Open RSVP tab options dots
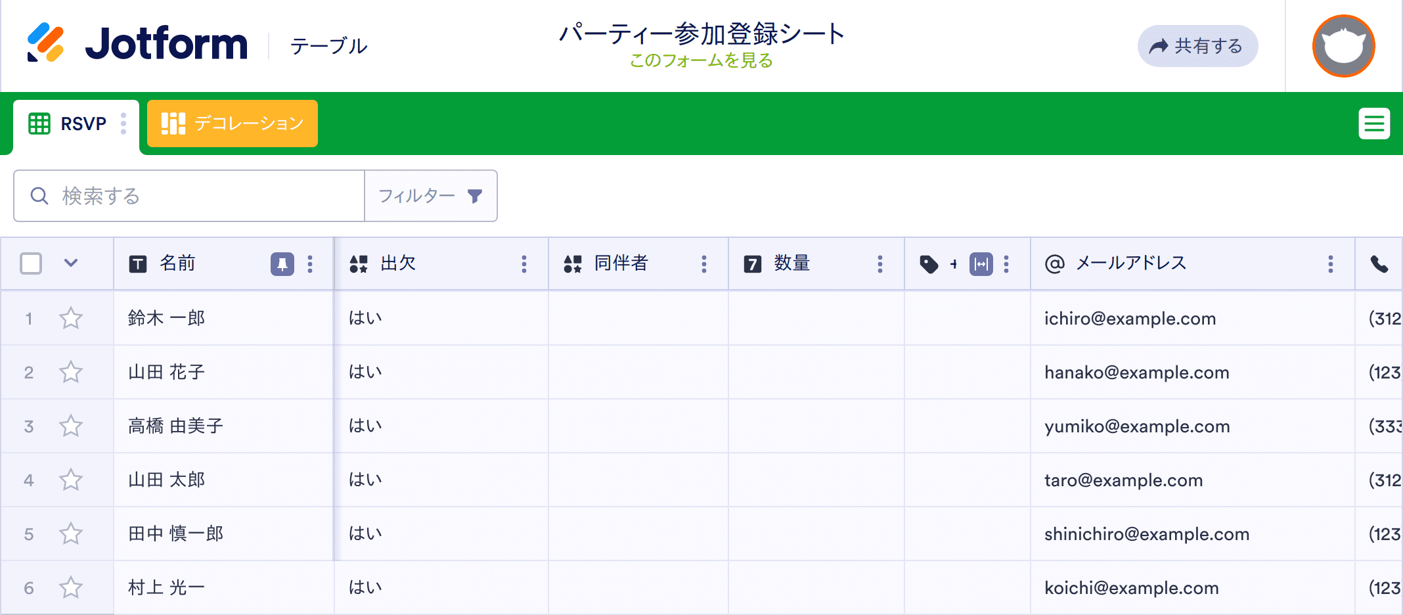 click(123, 124)
